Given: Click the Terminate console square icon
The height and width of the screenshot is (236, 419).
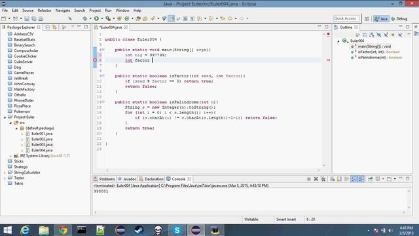Looking at the screenshot, I should coord(308,179).
